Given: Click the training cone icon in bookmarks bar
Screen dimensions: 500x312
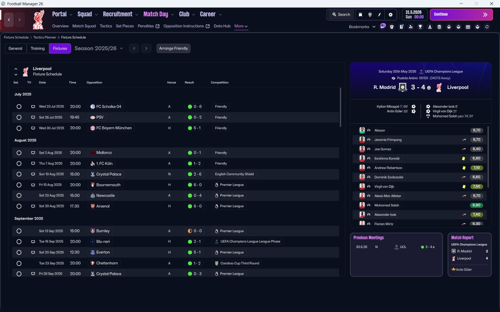Looking at the screenshot, I should 430,27.
